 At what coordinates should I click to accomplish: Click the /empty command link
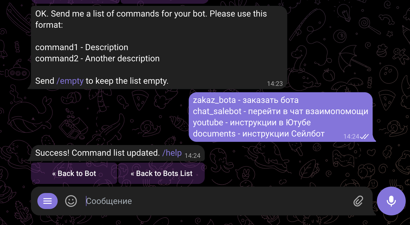[x=70, y=81]
